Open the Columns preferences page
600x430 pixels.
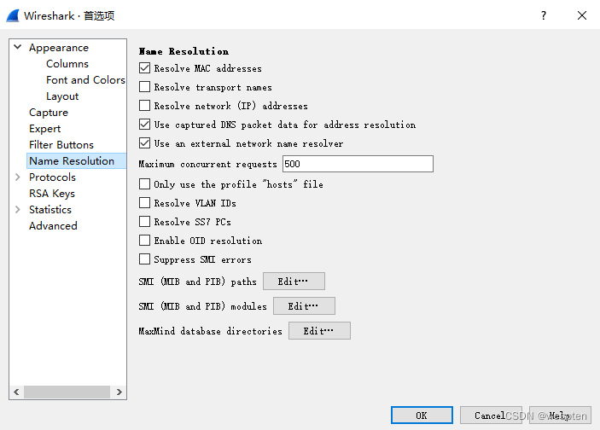click(x=67, y=63)
